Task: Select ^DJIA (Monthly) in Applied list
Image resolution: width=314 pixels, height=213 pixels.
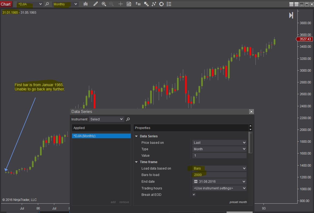Action: (x=101, y=136)
